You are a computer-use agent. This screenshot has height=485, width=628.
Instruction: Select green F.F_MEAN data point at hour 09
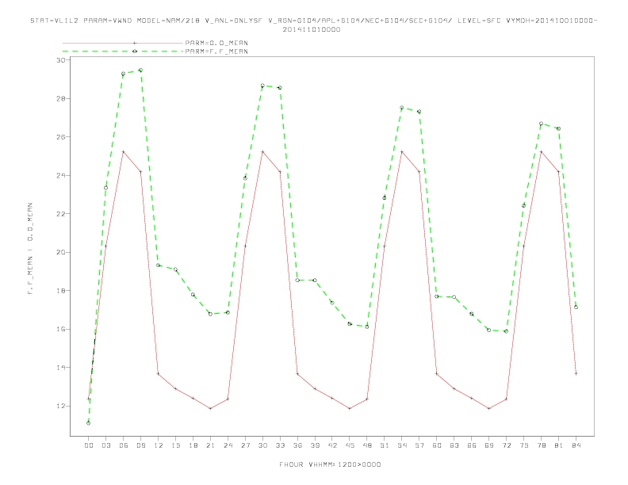140,70
